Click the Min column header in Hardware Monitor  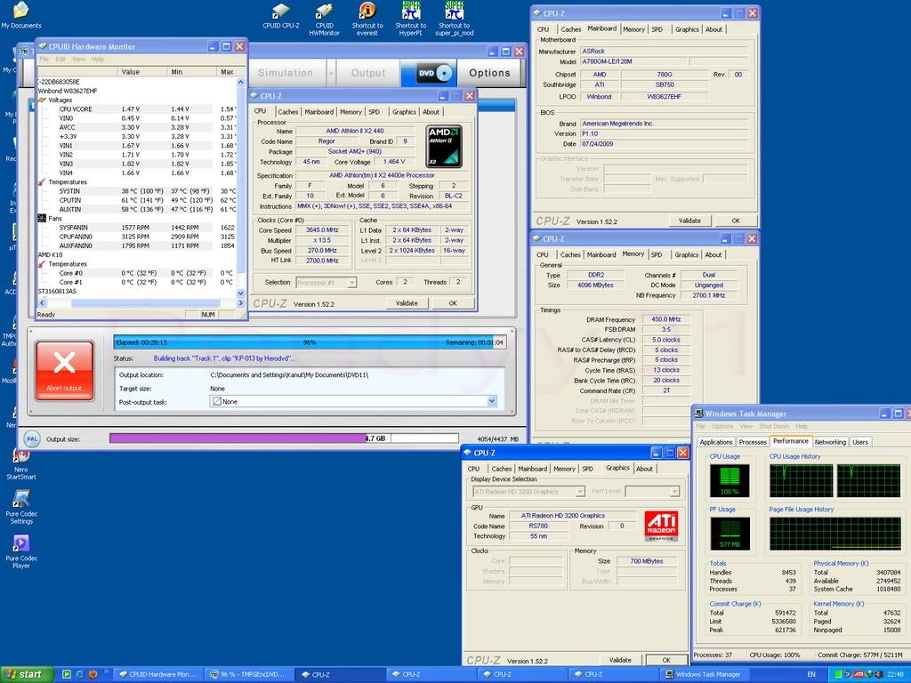click(x=191, y=72)
